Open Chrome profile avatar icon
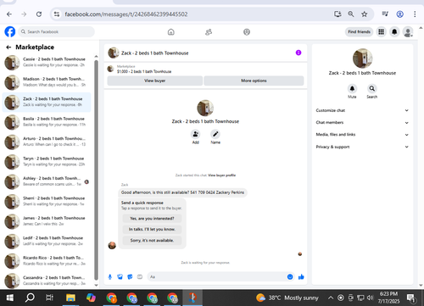The image size is (424, 306). coord(399,14)
